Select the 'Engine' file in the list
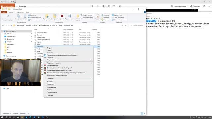This screenshot has width=212, height=119. click(39, 42)
